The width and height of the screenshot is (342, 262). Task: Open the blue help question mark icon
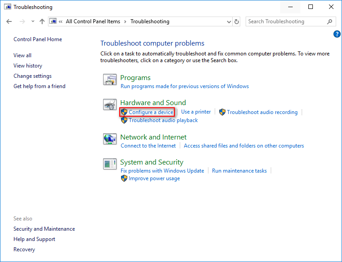[337, 34]
